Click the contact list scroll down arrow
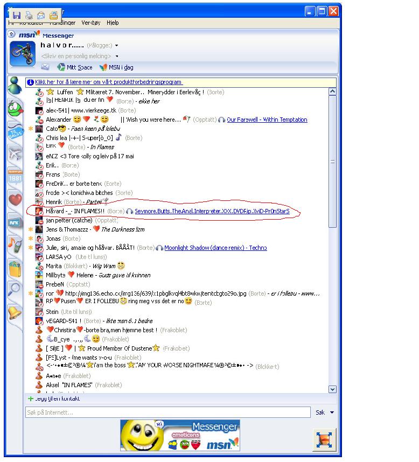 (332, 389)
